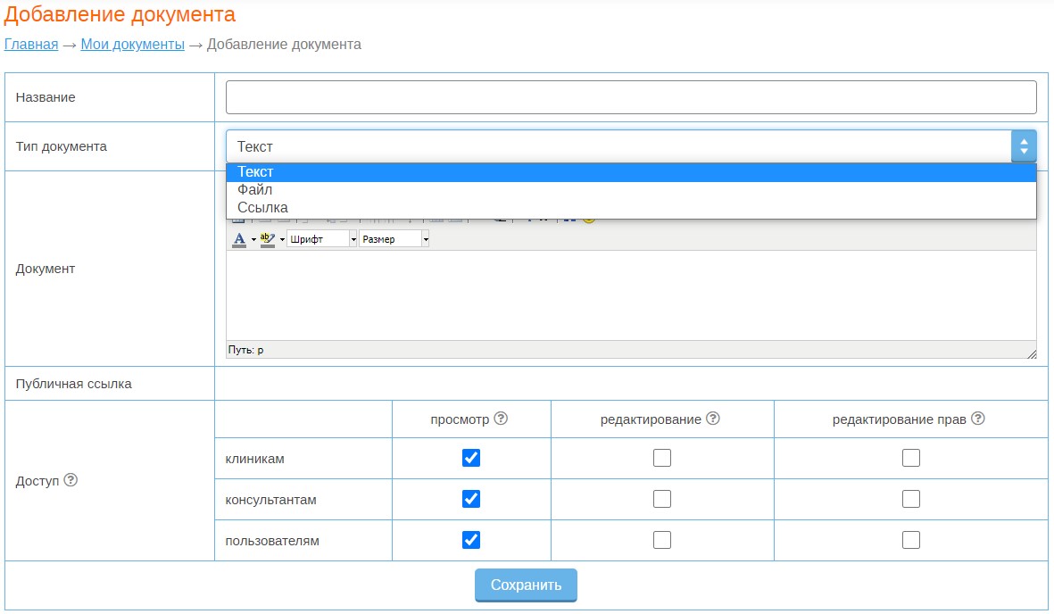
Task: Uncheck просмотр for клиникам
Action: (x=471, y=458)
